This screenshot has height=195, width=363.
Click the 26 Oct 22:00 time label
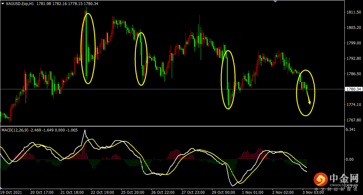pyautogui.click(x=163, y=192)
